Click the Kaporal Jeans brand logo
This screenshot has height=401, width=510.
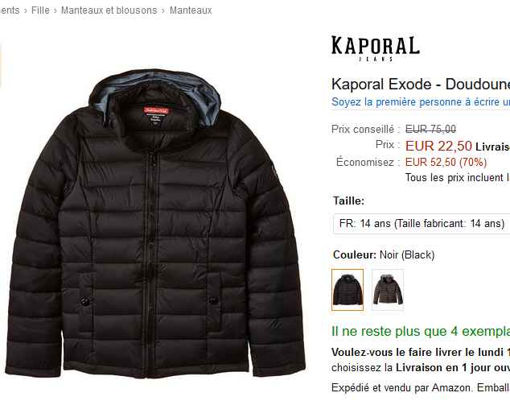click(376, 48)
